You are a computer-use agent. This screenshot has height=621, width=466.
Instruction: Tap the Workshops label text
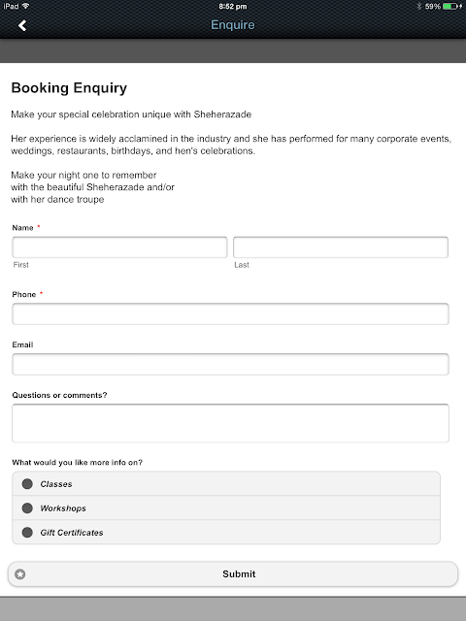63,508
